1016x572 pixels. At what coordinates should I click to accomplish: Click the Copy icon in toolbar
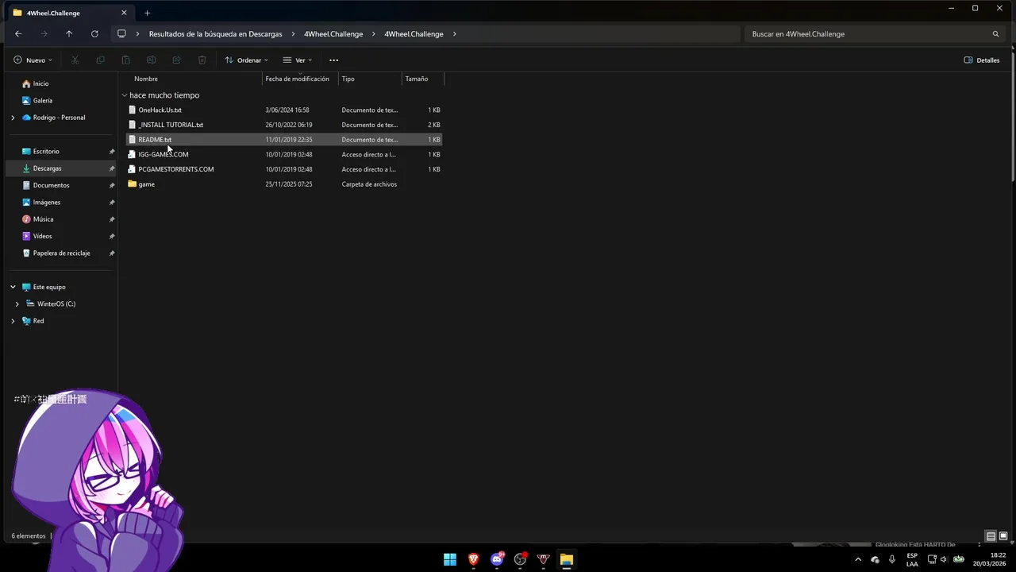pos(100,60)
